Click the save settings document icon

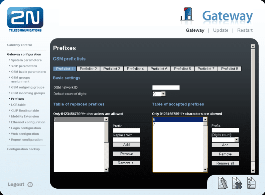tap(223, 183)
